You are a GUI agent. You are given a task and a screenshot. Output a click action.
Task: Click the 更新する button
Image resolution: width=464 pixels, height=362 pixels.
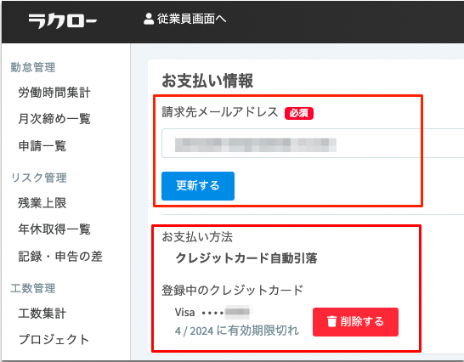(x=198, y=186)
